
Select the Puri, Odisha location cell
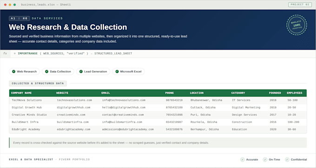(x=201, y=115)
